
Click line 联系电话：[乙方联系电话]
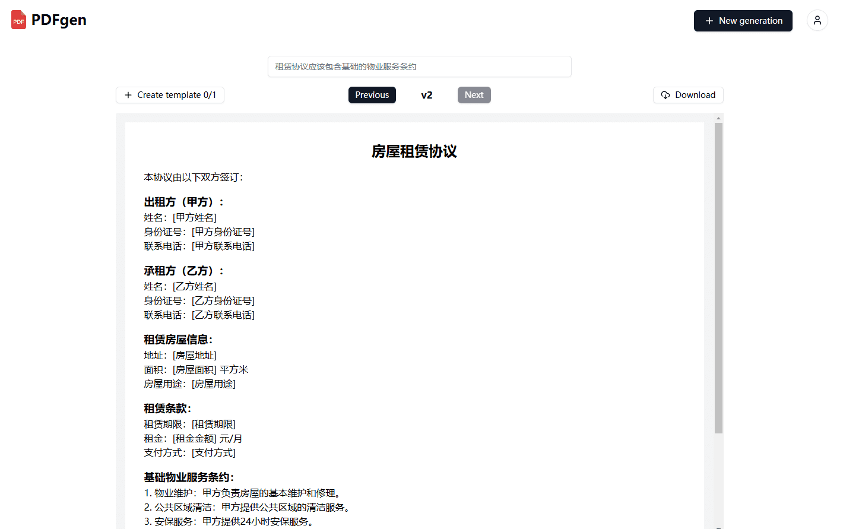(x=199, y=315)
